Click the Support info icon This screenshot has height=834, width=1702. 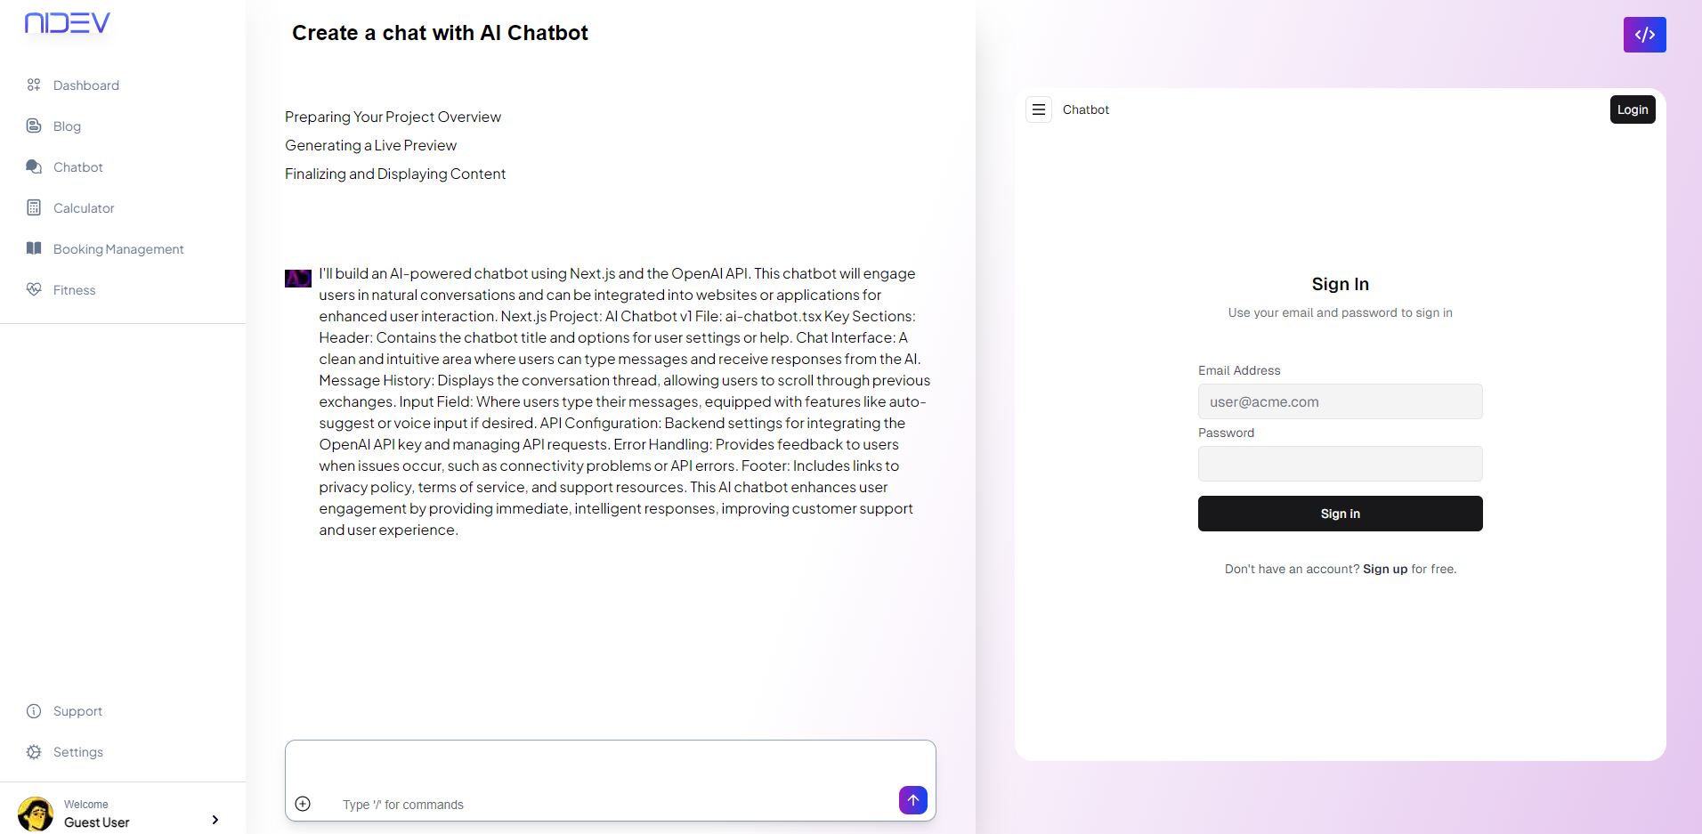pyautogui.click(x=34, y=711)
